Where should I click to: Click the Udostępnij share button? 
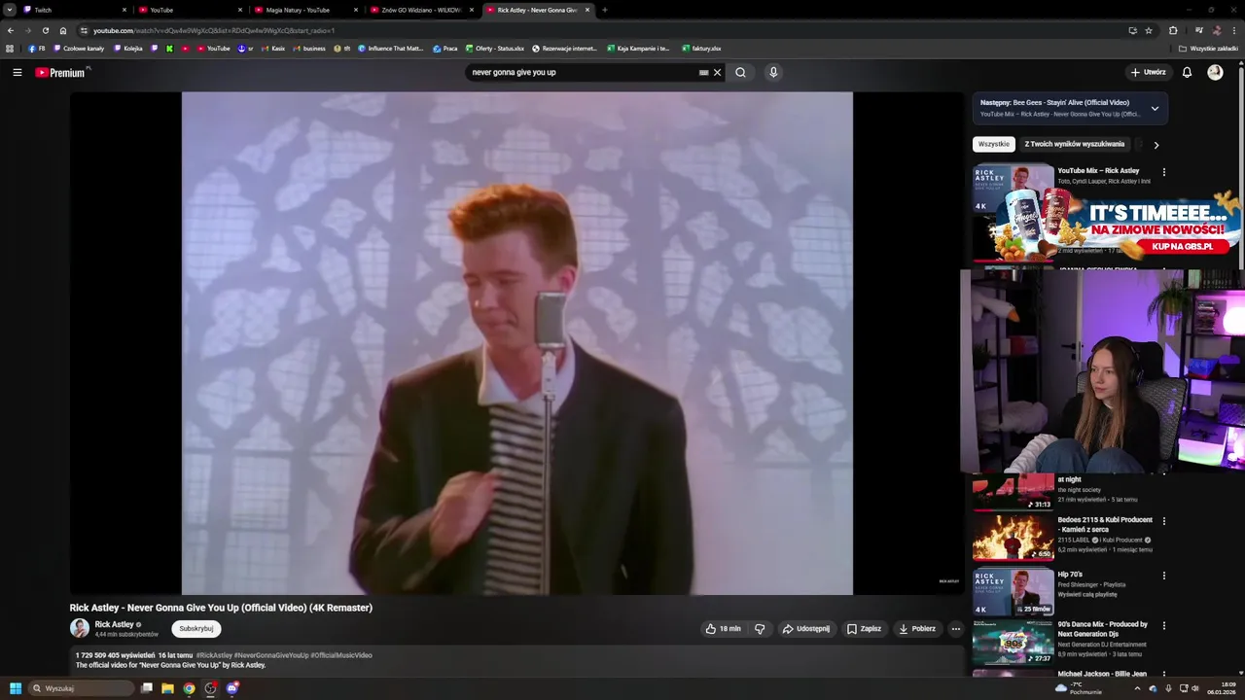coord(807,629)
